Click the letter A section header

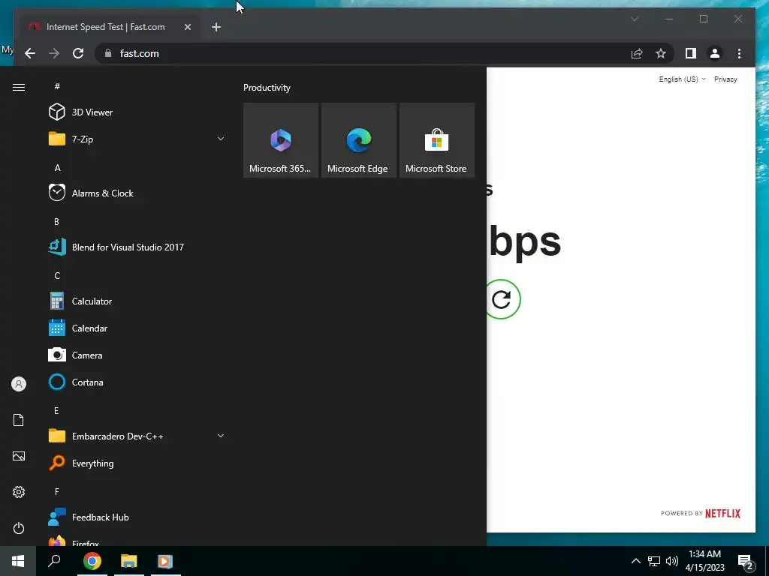(57, 168)
